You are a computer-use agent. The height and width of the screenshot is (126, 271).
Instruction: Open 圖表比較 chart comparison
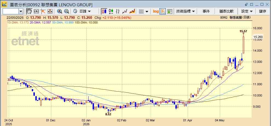pos(226,11)
